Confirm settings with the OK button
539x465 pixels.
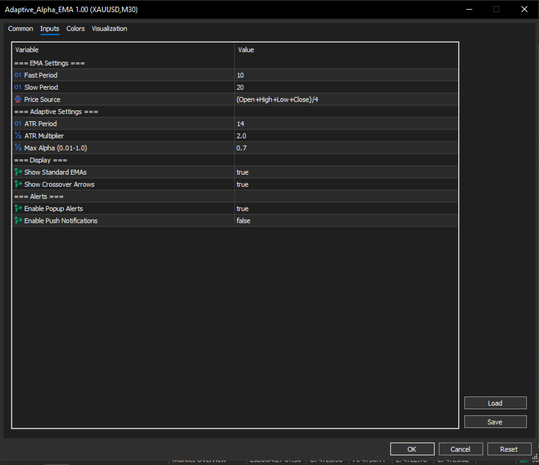[412, 449]
